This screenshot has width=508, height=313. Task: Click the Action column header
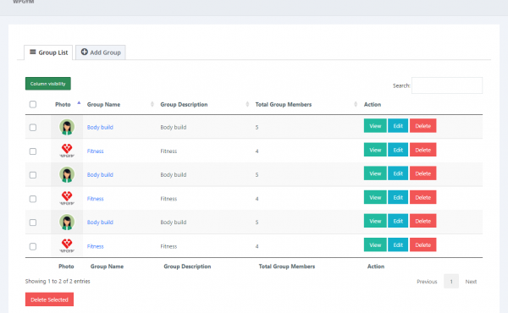pyautogui.click(x=373, y=105)
